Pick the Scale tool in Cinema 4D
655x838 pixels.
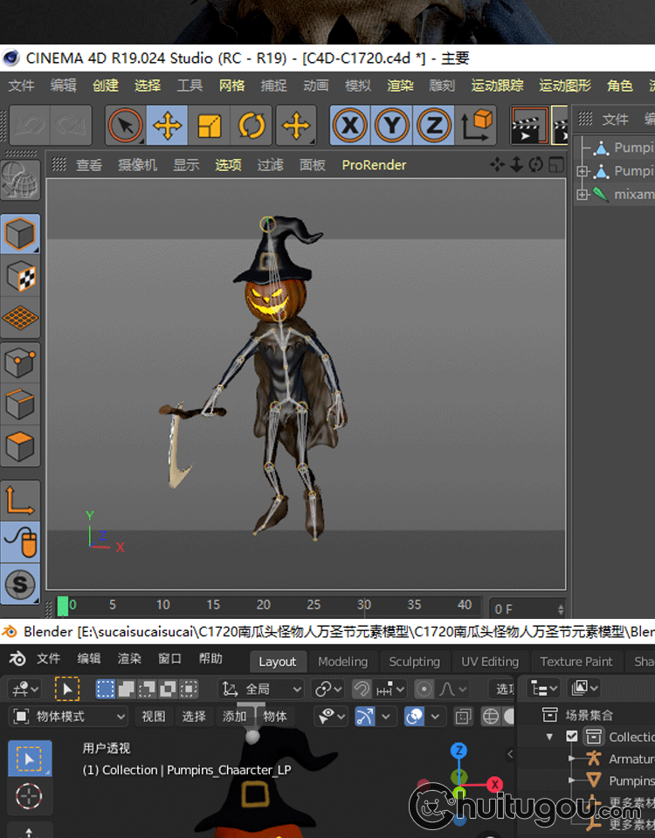(x=210, y=127)
